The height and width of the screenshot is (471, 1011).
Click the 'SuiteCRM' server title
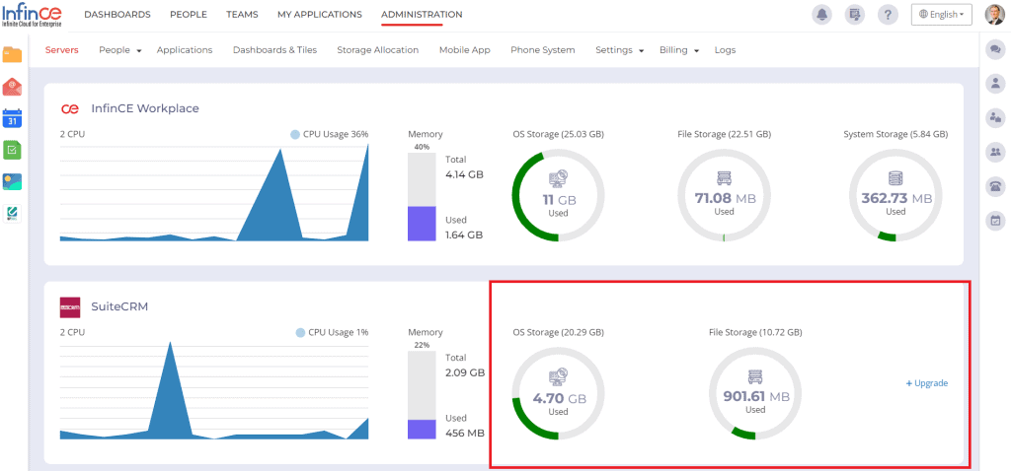coord(119,306)
